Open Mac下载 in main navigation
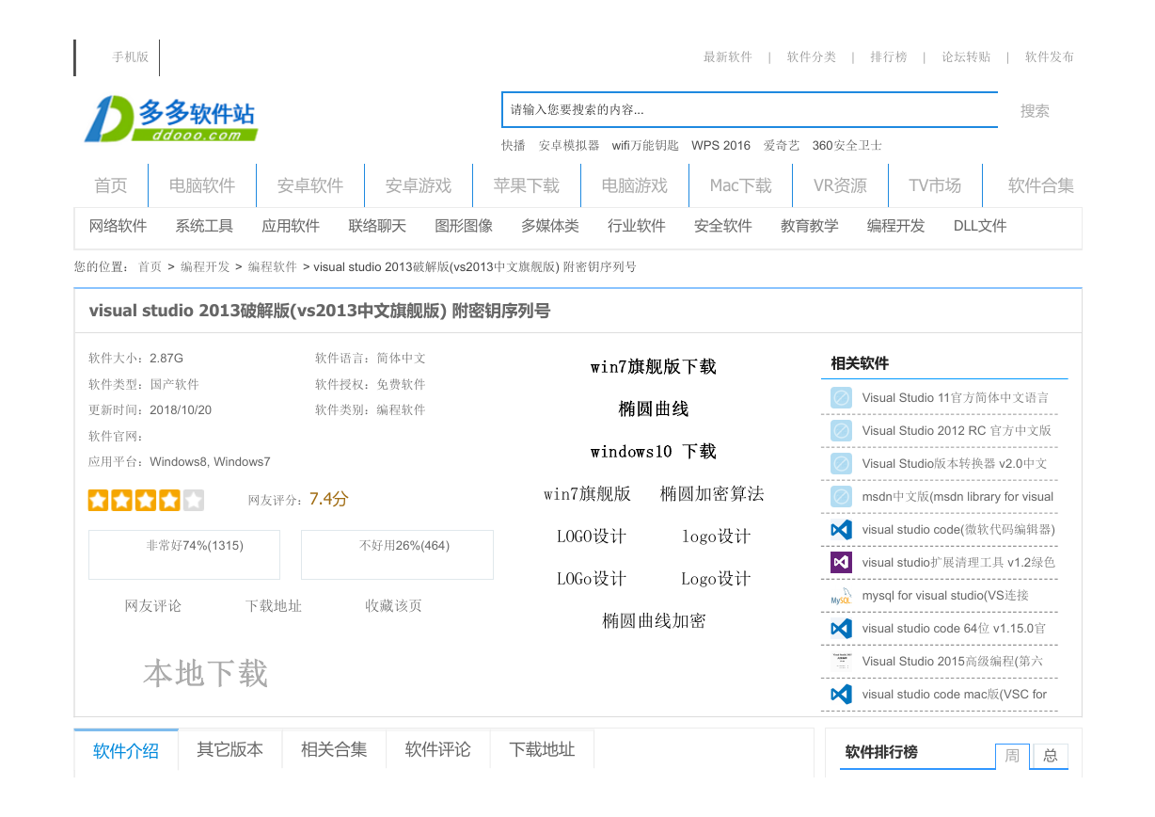The height and width of the screenshot is (817, 1155). (741, 185)
